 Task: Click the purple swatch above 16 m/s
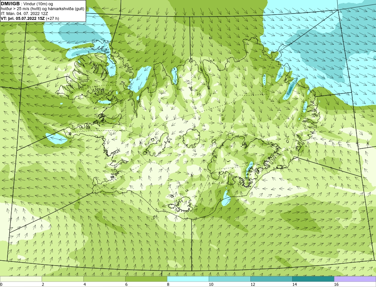(355, 279)
